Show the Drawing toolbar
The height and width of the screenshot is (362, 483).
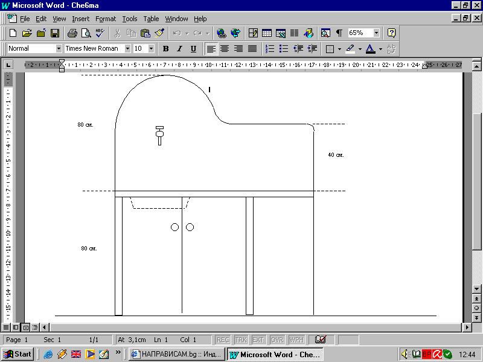pos(309,33)
